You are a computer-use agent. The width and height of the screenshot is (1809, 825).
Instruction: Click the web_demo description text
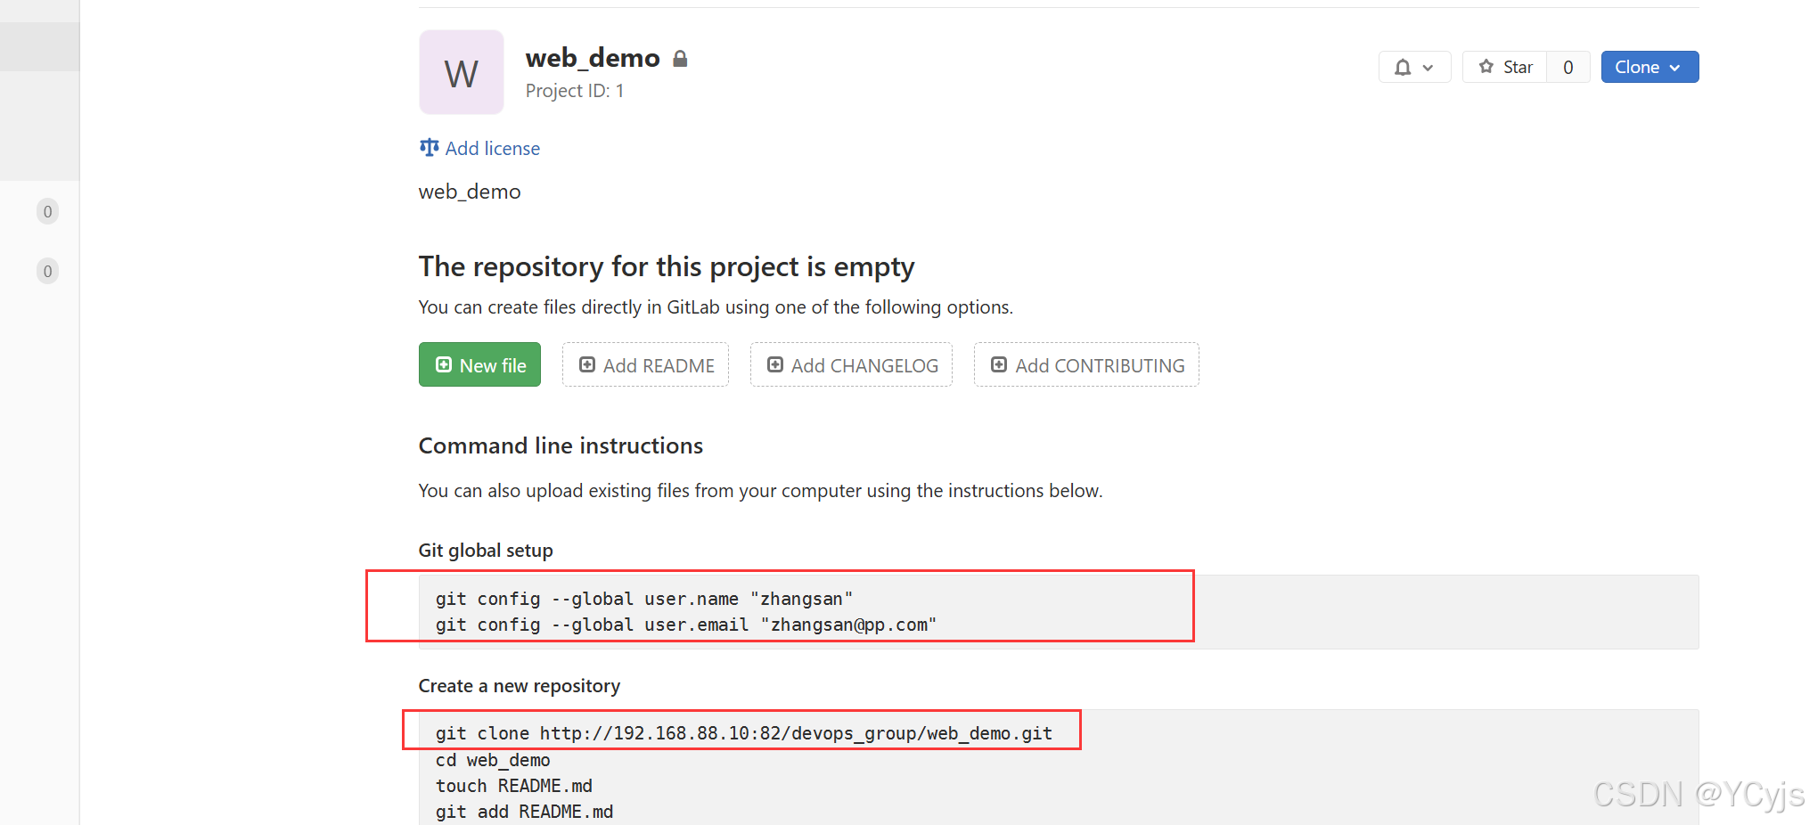[470, 192]
